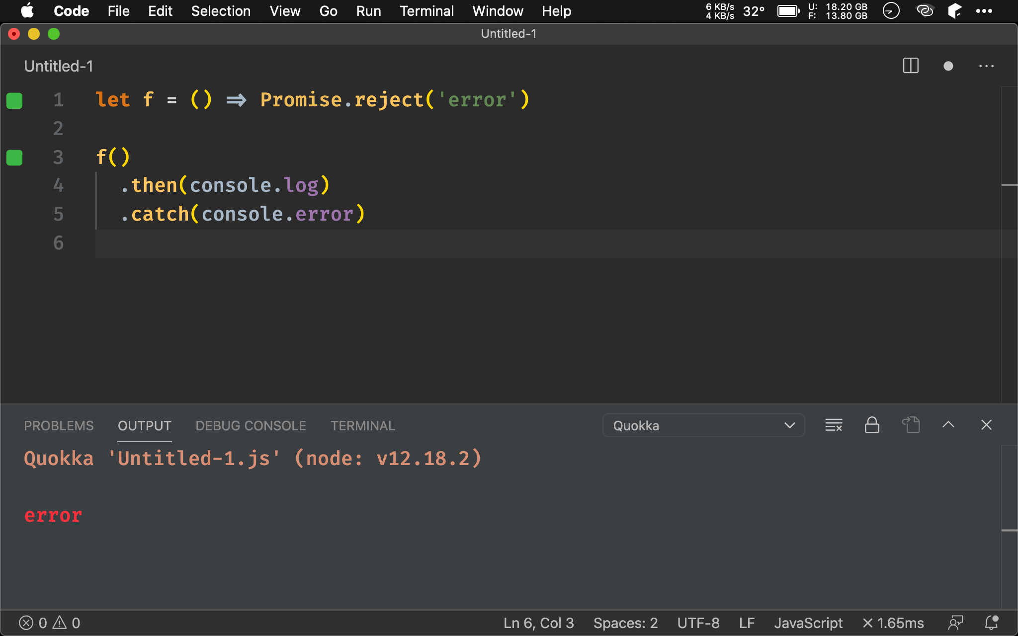Open the Go menu
The height and width of the screenshot is (636, 1018).
pos(328,11)
